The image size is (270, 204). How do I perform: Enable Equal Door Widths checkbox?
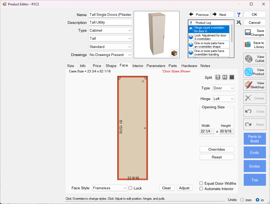[201, 183]
